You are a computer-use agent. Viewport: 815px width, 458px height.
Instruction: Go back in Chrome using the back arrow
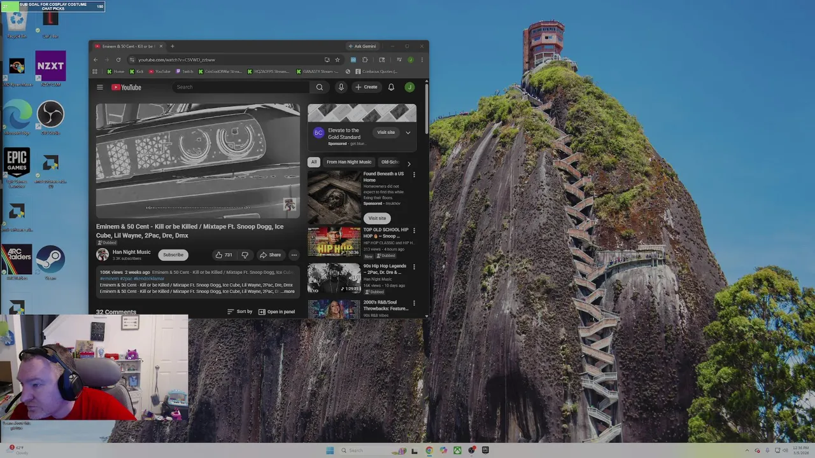(x=96, y=60)
